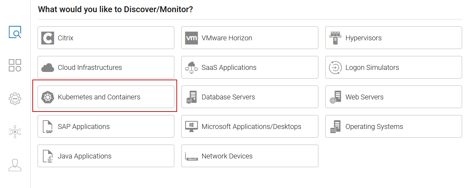468x188 pixels.
Task: Select the SAP Applications text label
Action: (84, 126)
